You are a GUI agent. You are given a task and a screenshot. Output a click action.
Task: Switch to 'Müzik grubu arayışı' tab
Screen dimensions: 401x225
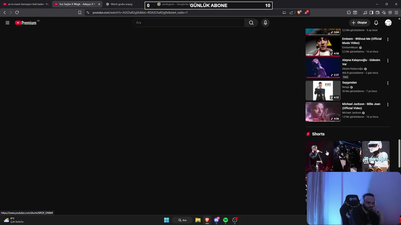point(122,4)
